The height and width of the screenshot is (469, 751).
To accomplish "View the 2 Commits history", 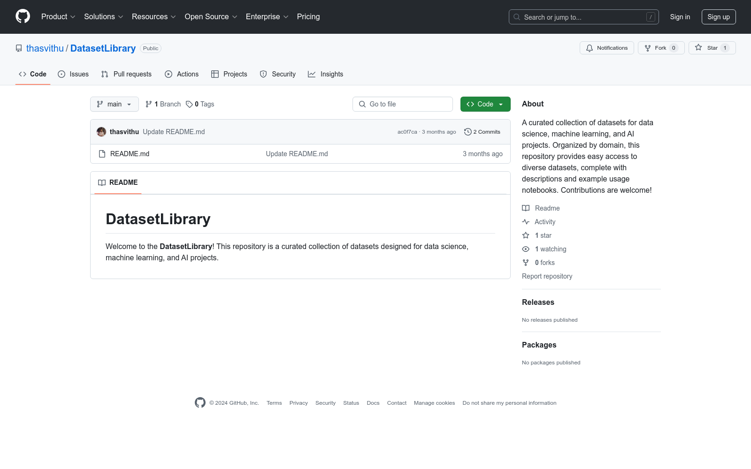I will click(482, 132).
